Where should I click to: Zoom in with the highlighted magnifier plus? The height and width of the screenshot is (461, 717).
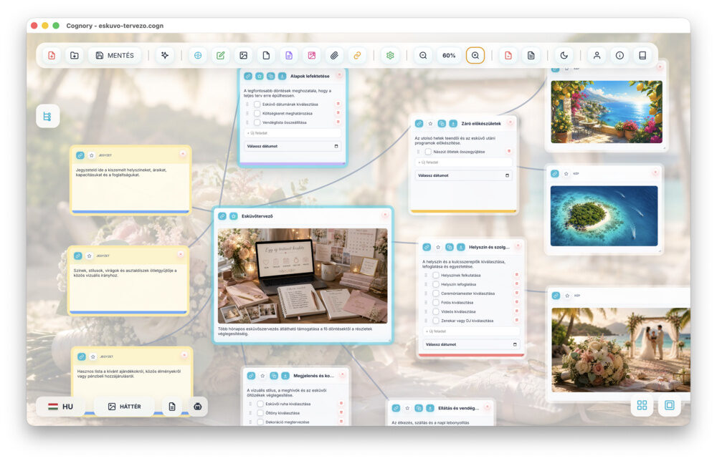coord(475,55)
